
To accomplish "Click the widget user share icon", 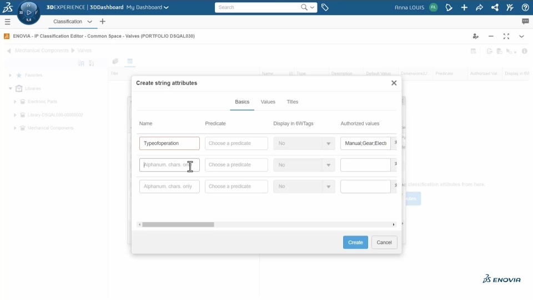I will coord(476,36).
